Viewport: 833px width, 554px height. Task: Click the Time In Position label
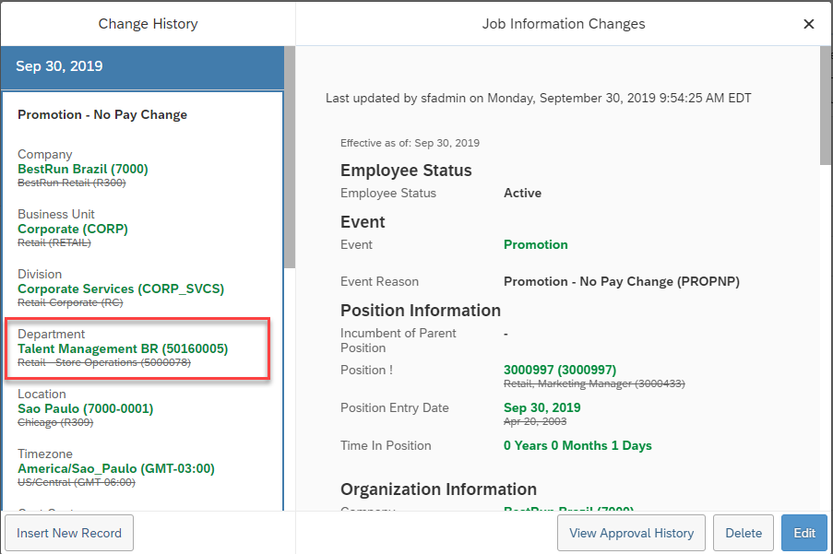(x=386, y=446)
